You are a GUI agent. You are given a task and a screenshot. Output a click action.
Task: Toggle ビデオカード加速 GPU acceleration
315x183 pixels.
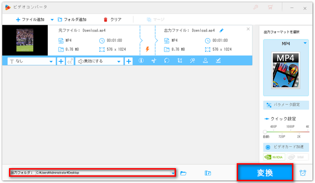pyautogui.click(x=286, y=147)
